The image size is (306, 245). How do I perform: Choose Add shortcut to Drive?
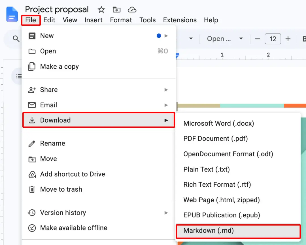[x=99, y=174]
